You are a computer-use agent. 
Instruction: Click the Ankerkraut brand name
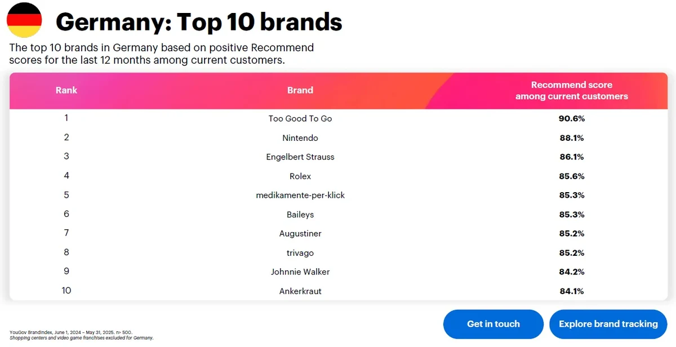pyautogui.click(x=300, y=291)
